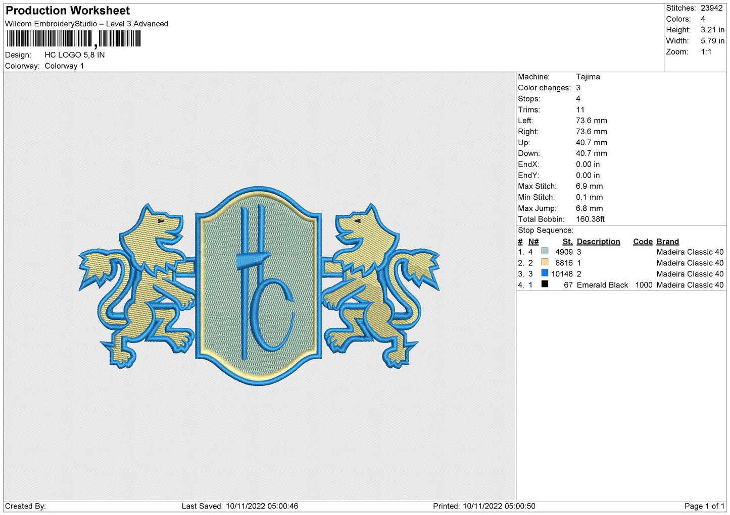The height and width of the screenshot is (515, 730).
Task: Click 'Madeira Classic 40' in stop 1 row
Action: [690, 252]
